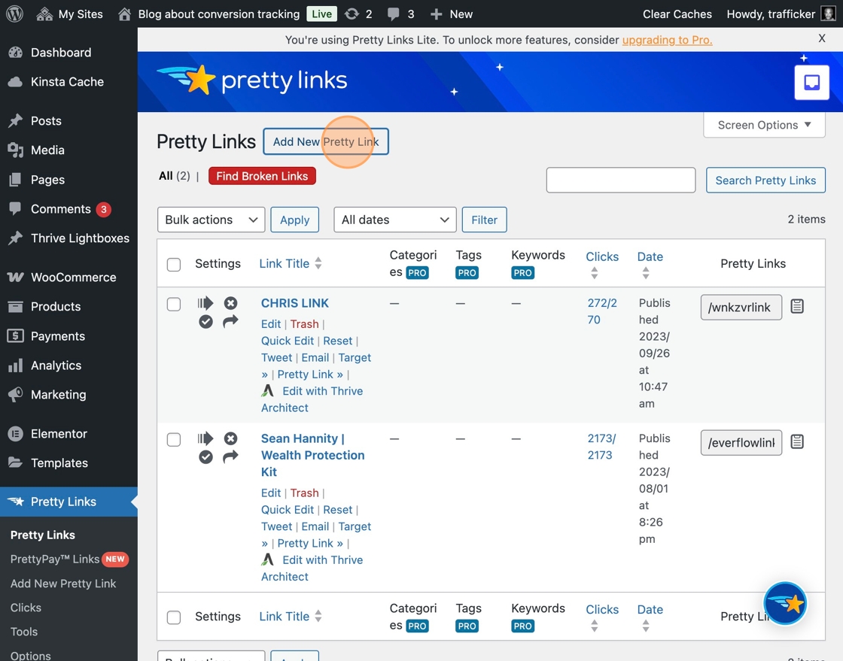Focus the Pretty Links search text field

[x=621, y=180]
